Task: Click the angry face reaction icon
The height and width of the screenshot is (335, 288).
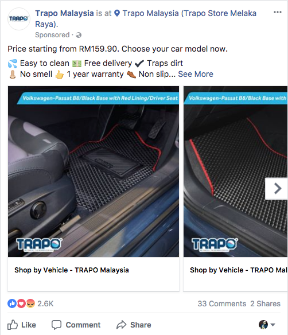Action: pos(30,303)
